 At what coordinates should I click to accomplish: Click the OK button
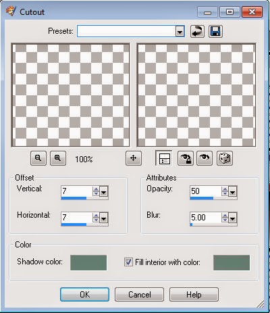(x=84, y=295)
